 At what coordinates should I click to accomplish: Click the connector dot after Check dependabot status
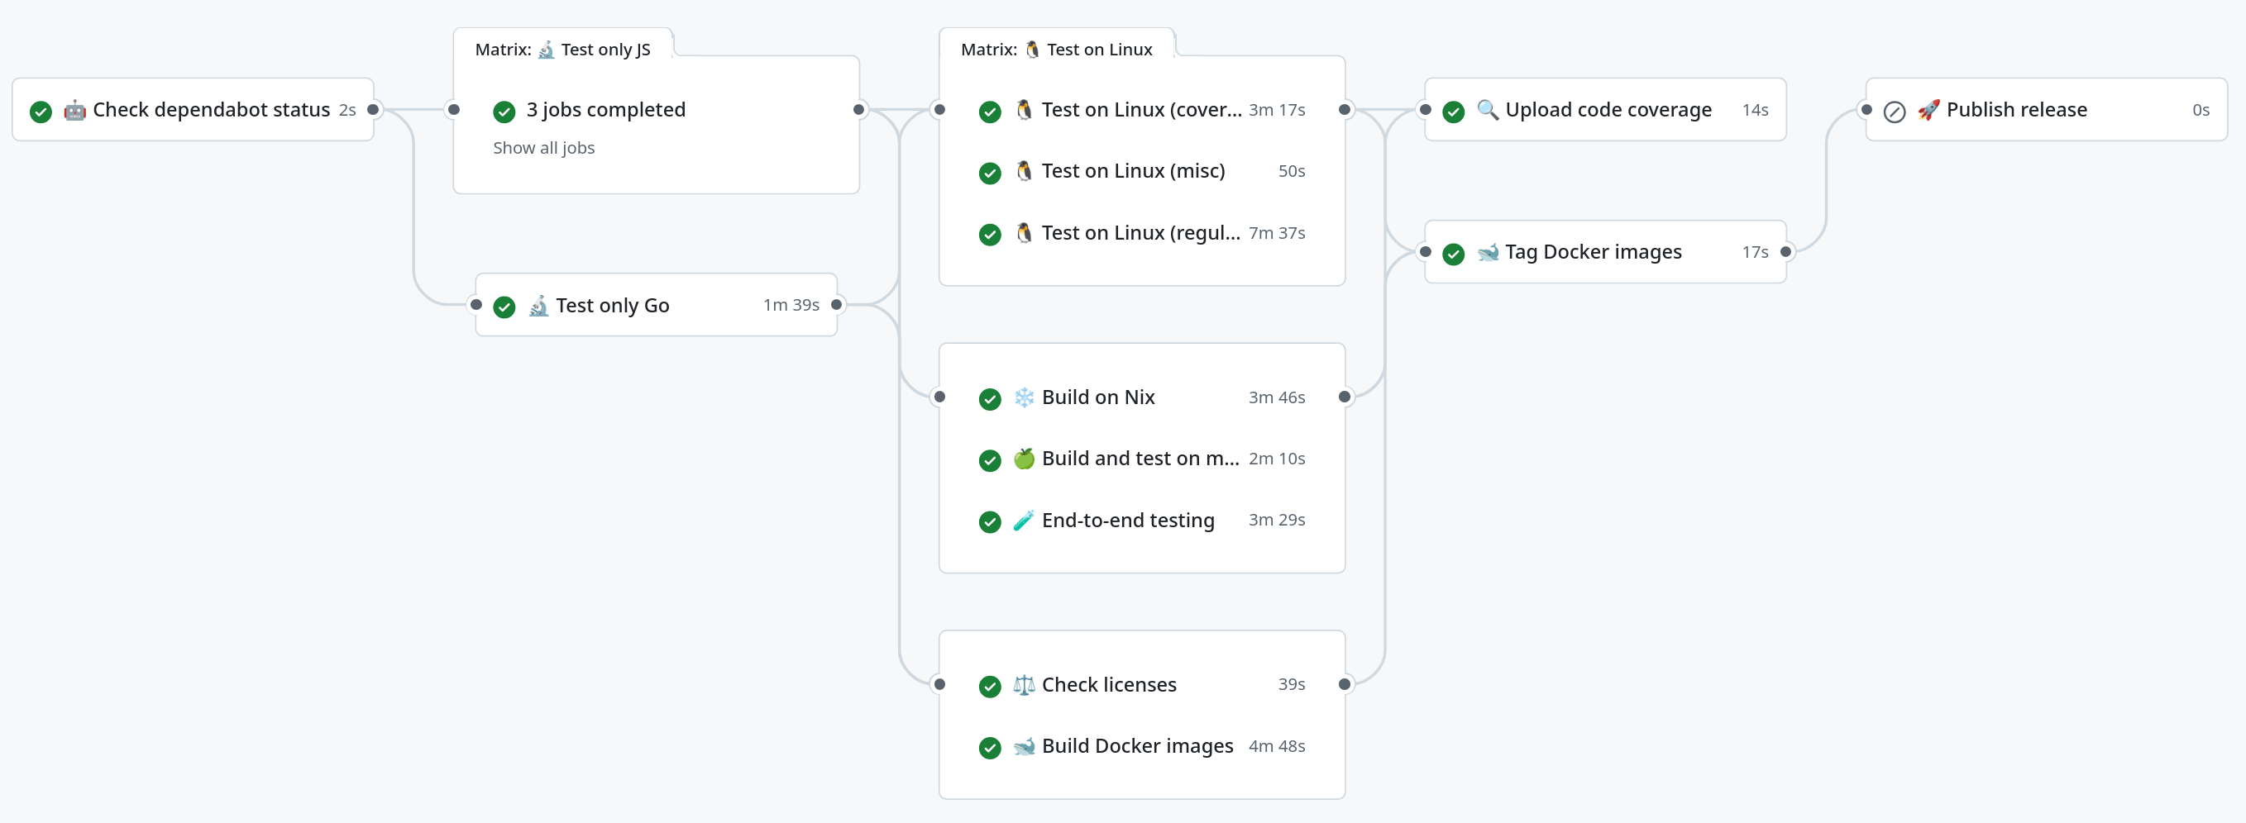[x=374, y=110]
